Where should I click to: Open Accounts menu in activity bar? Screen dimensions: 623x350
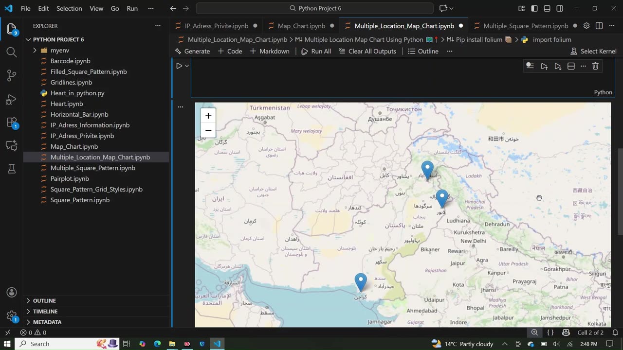pyautogui.click(x=12, y=293)
